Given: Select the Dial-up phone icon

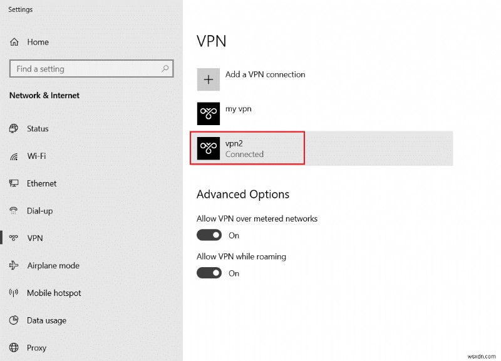Looking at the screenshot, I should (x=13, y=211).
